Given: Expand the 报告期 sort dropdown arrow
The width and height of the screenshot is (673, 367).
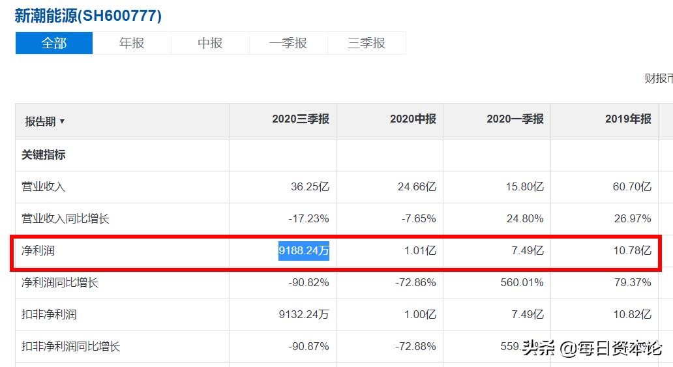Looking at the screenshot, I should point(62,121).
